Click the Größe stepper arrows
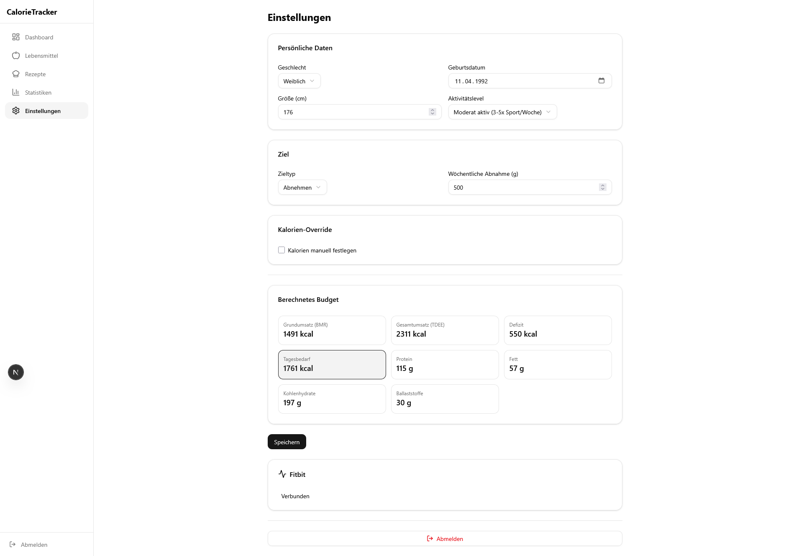This screenshot has width=796, height=556. point(432,112)
